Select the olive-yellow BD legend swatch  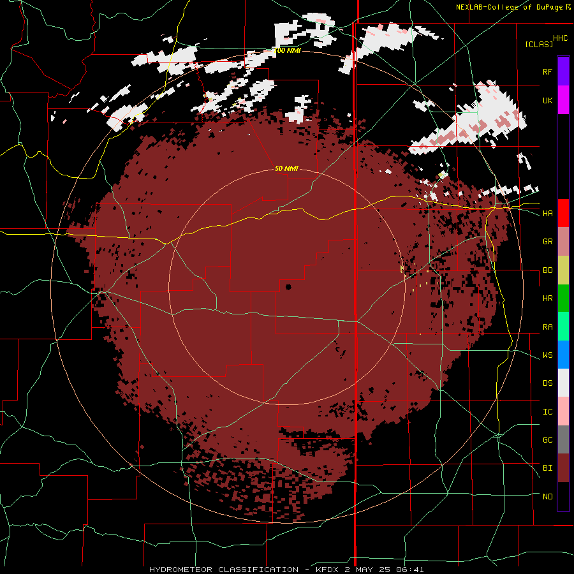(563, 270)
